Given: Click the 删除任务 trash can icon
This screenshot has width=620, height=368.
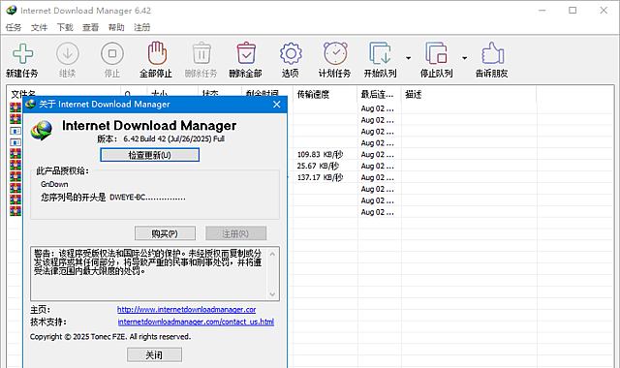Looking at the screenshot, I should pyautogui.click(x=201, y=53).
